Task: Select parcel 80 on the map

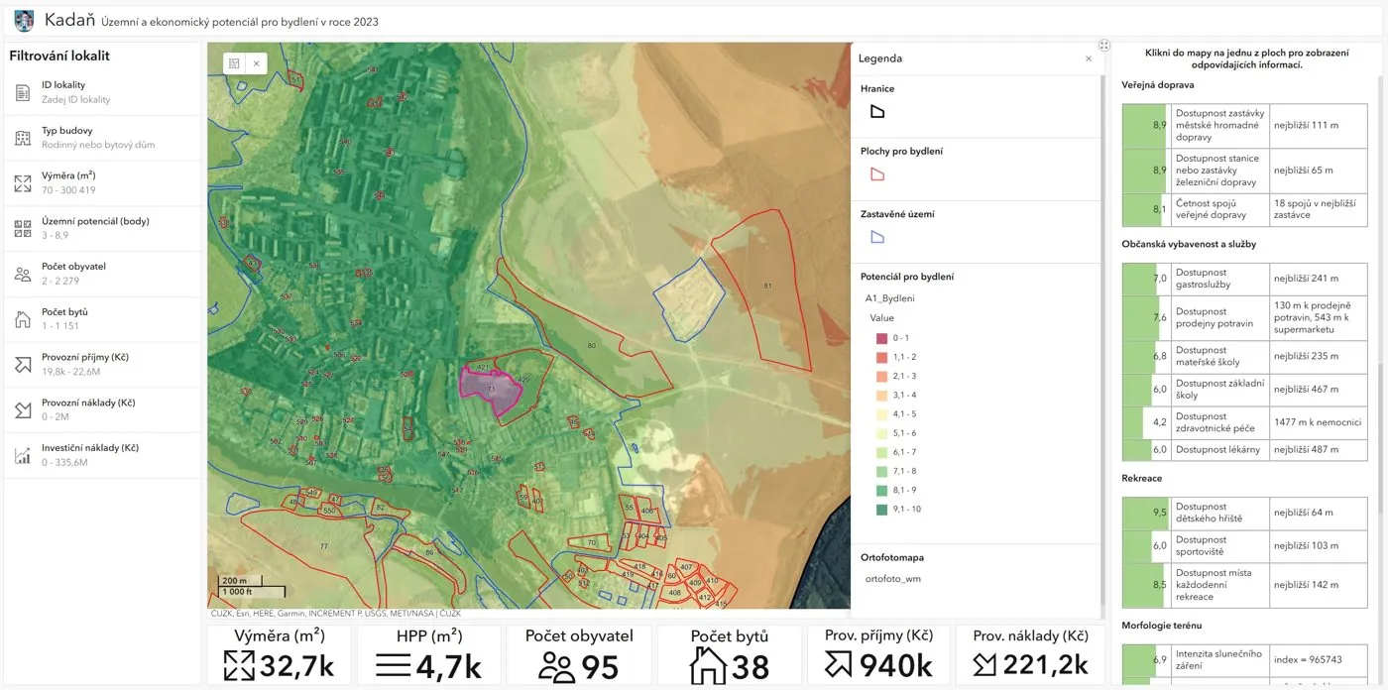Action: (x=592, y=345)
